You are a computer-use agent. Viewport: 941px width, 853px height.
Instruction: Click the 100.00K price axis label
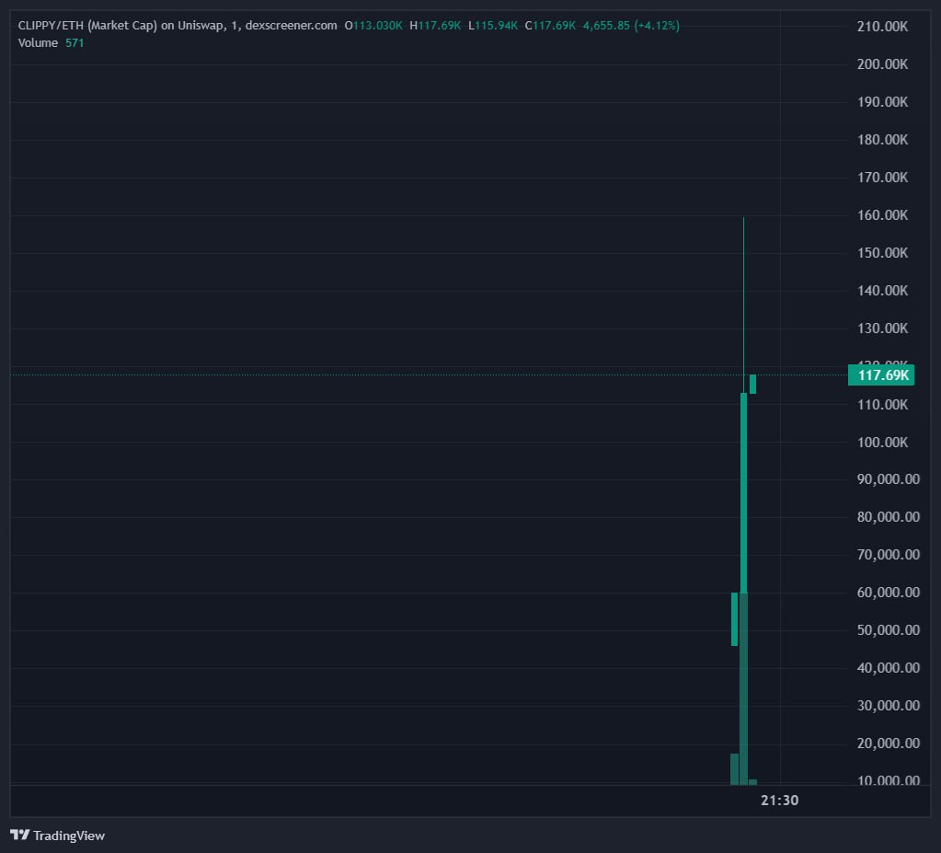882,442
